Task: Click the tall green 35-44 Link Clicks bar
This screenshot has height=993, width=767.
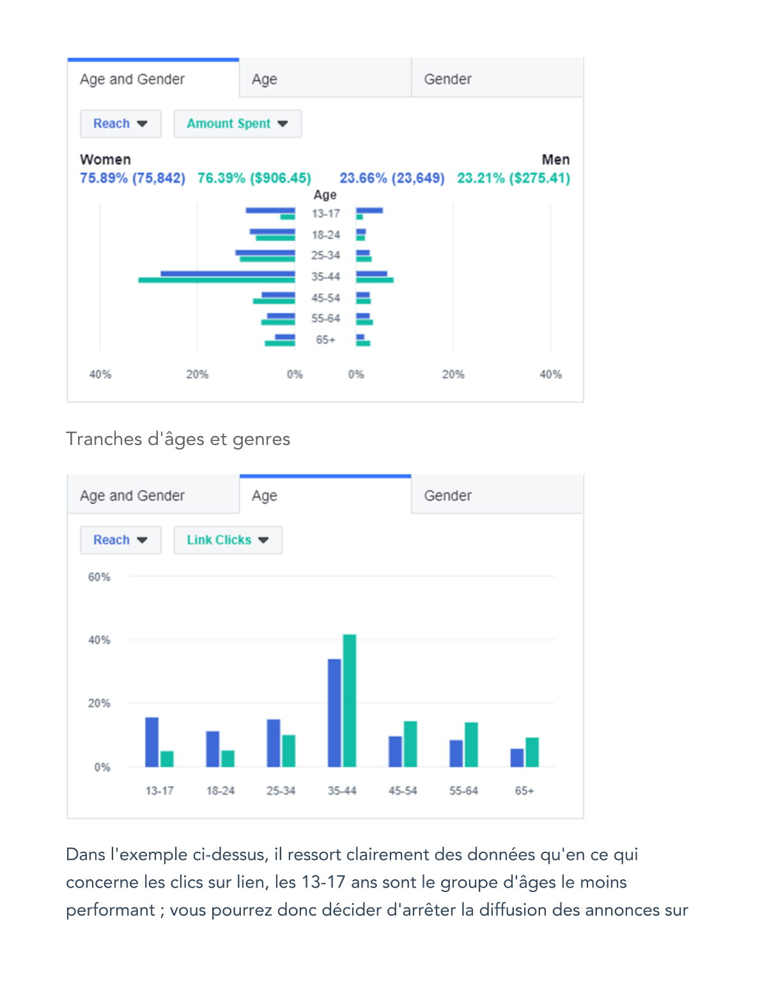Action: tap(350, 700)
